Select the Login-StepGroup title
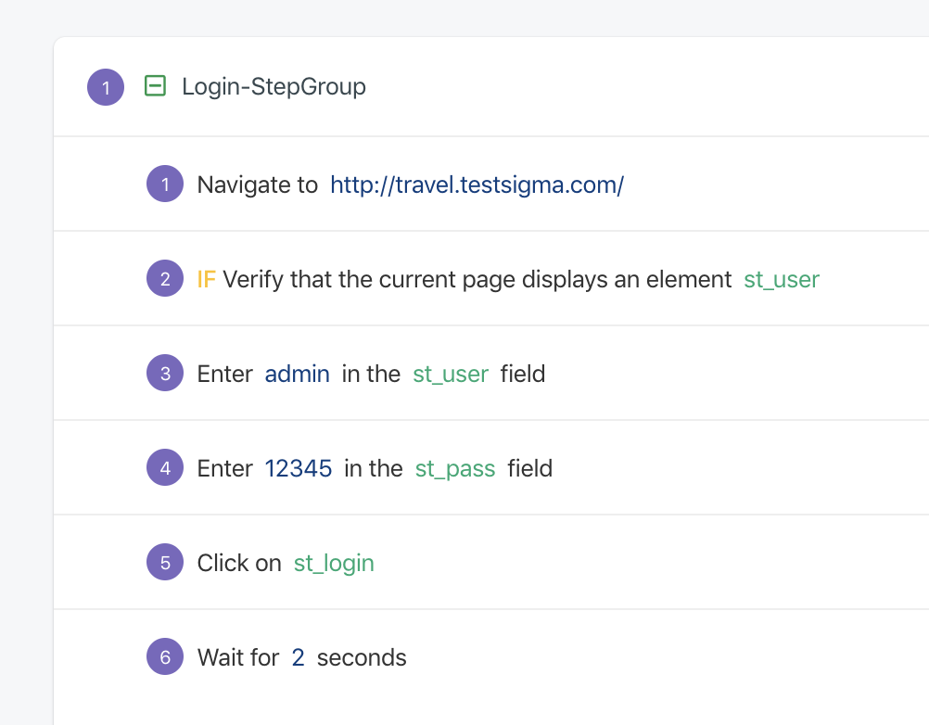 click(274, 87)
